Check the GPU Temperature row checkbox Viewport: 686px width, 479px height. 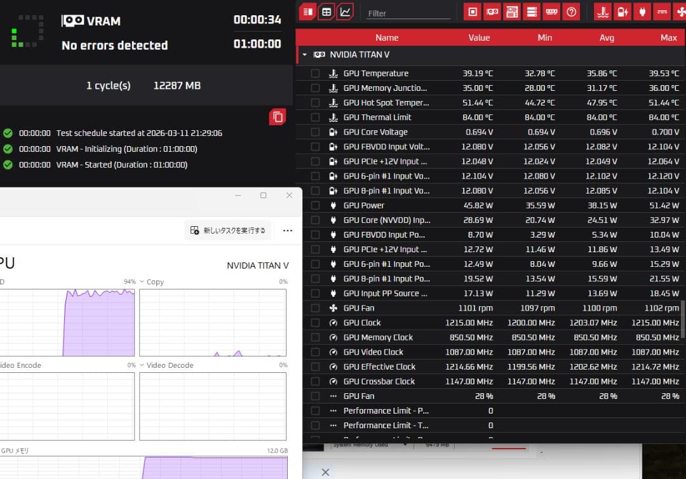click(x=315, y=74)
